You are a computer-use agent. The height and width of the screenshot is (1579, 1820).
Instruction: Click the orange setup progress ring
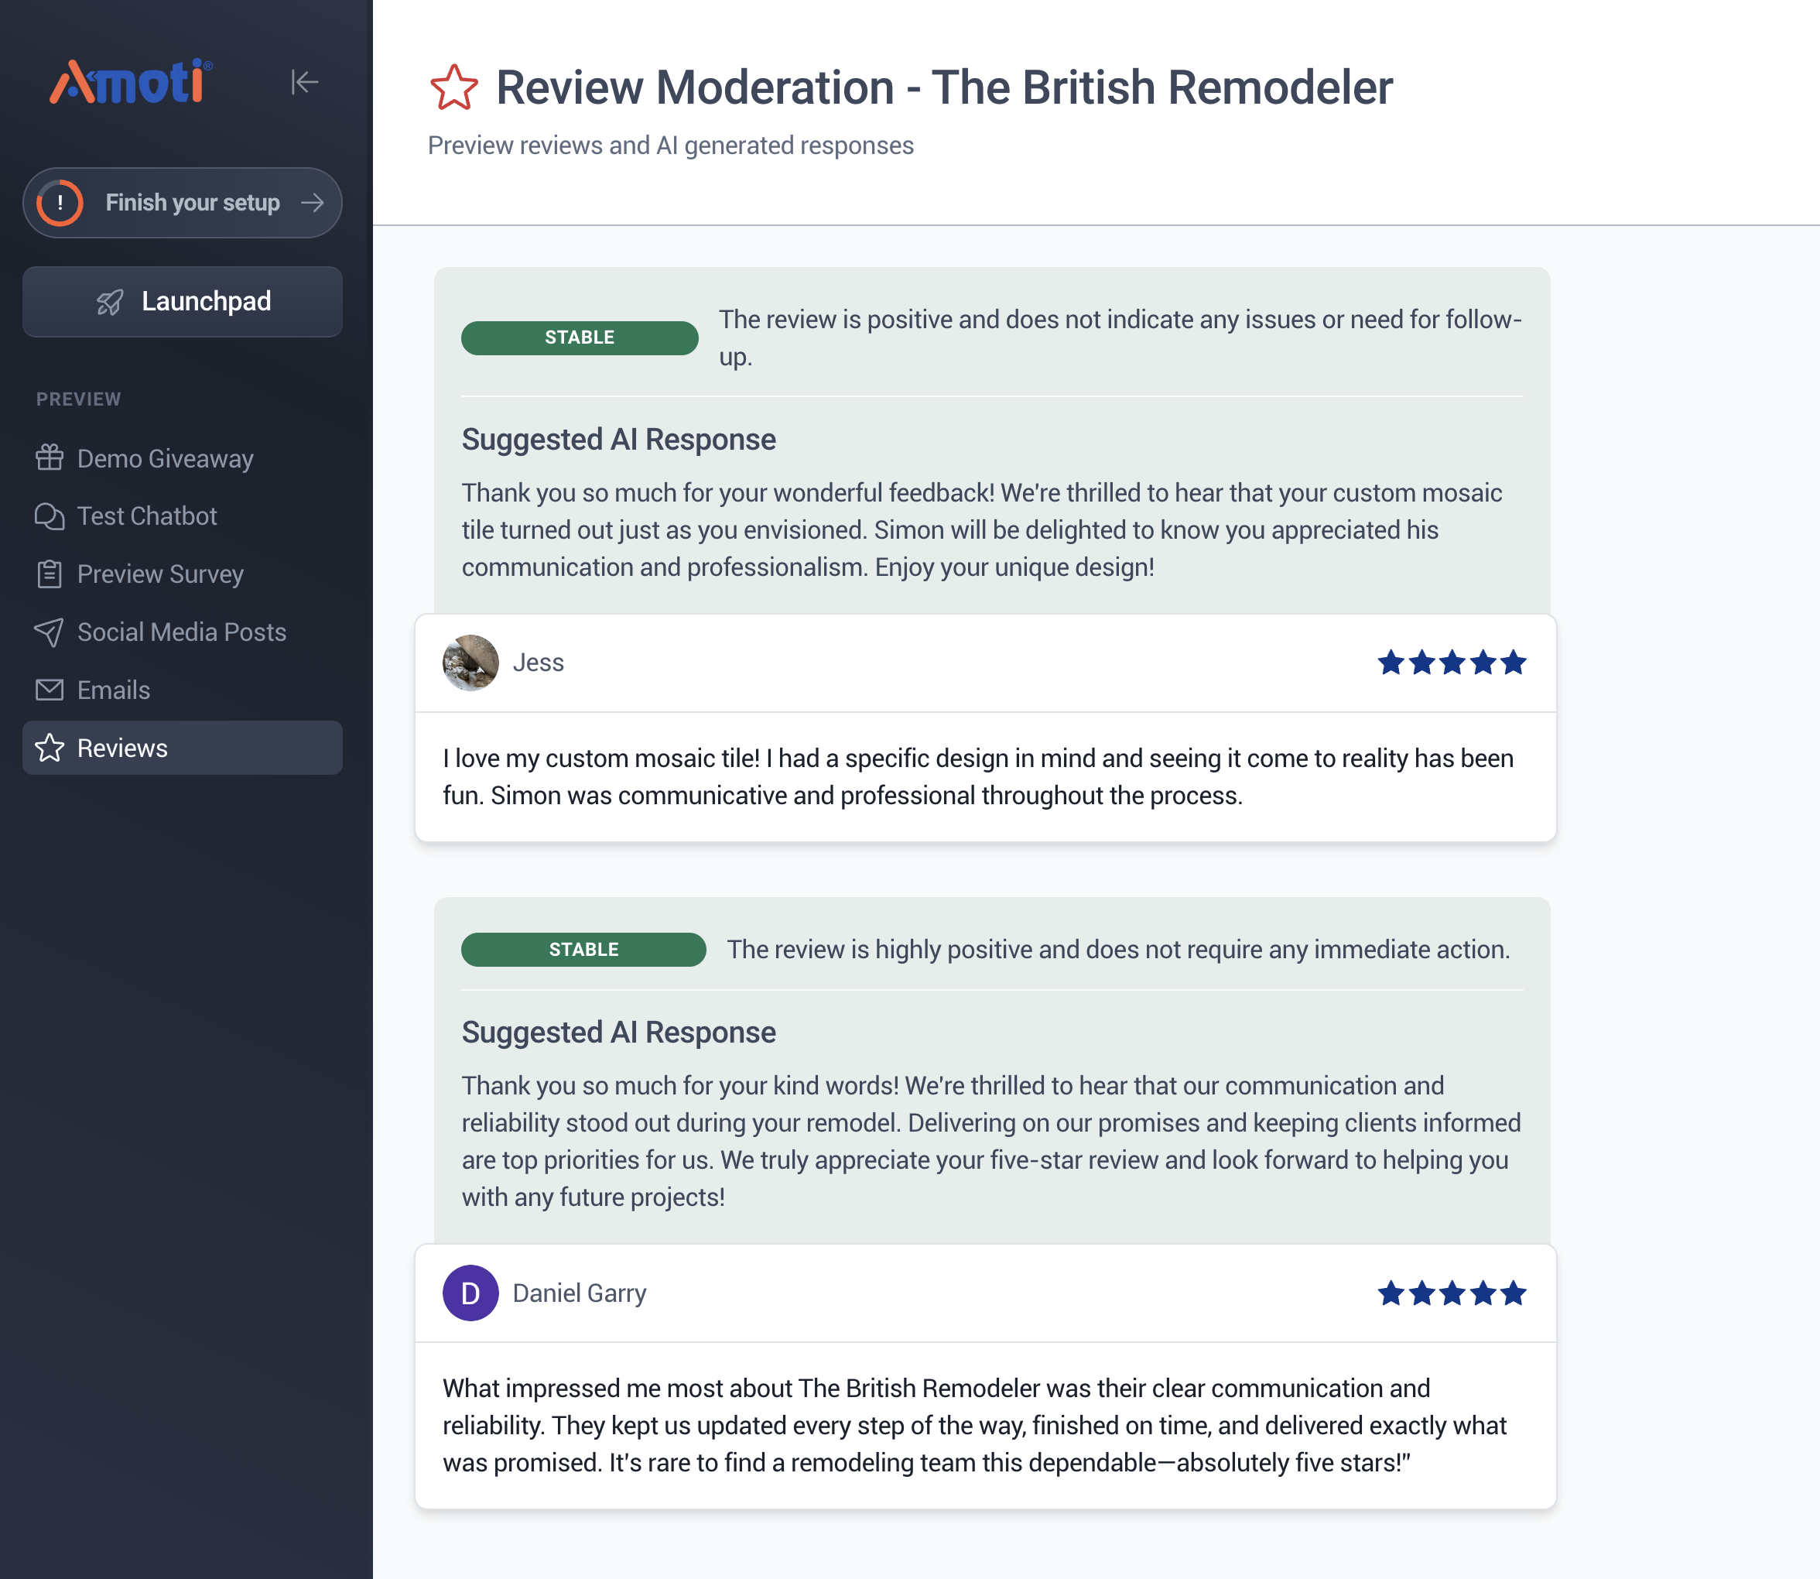[60, 203]
